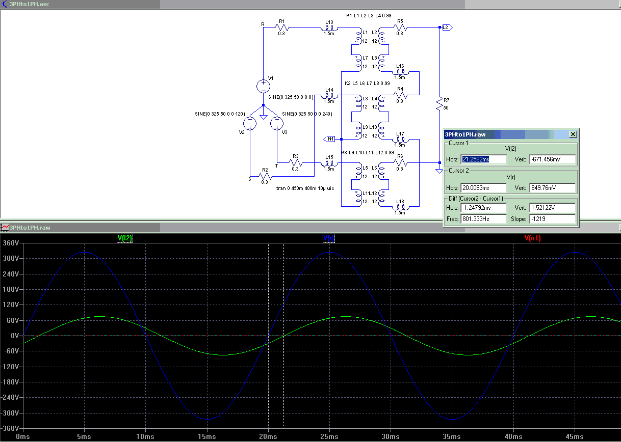The height and width of the screenshot is (442, 621).
Task: Click the Freq field in Diff section
Action: coord(483,219)
